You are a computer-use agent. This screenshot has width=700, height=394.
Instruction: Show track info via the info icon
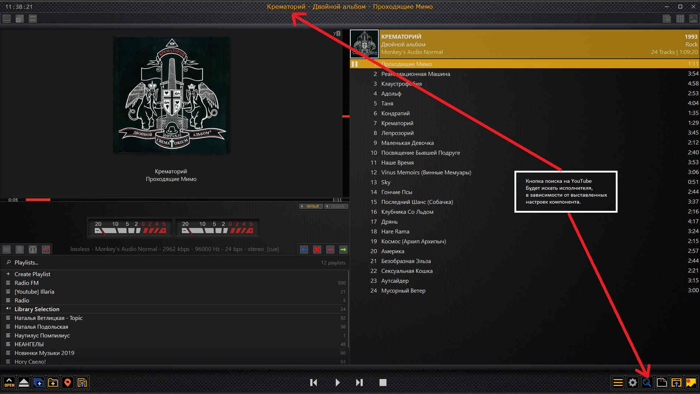coord(33,250)
